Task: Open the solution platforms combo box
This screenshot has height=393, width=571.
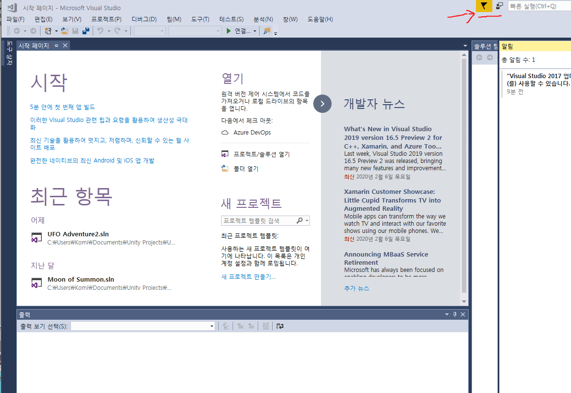Action: 195,31
